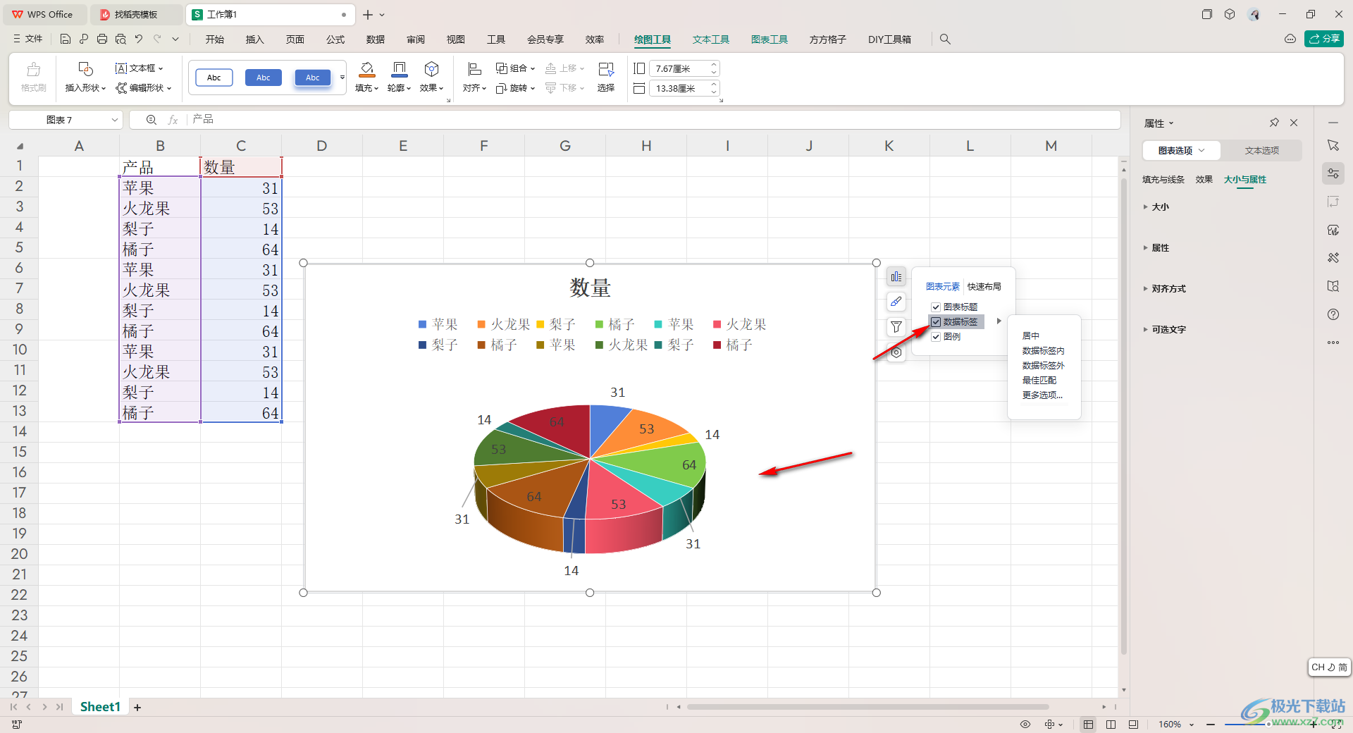The width and height of the screenshot is (1353, 733).
Task: Open Chart Elements button beside chart
Action: click(x=896, y=277)
